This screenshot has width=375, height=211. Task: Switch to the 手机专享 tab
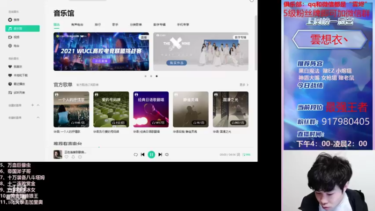(183, 25)
